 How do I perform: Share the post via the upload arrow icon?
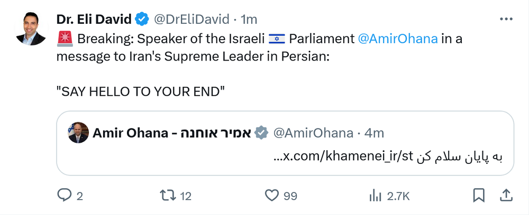pos(506,196)
